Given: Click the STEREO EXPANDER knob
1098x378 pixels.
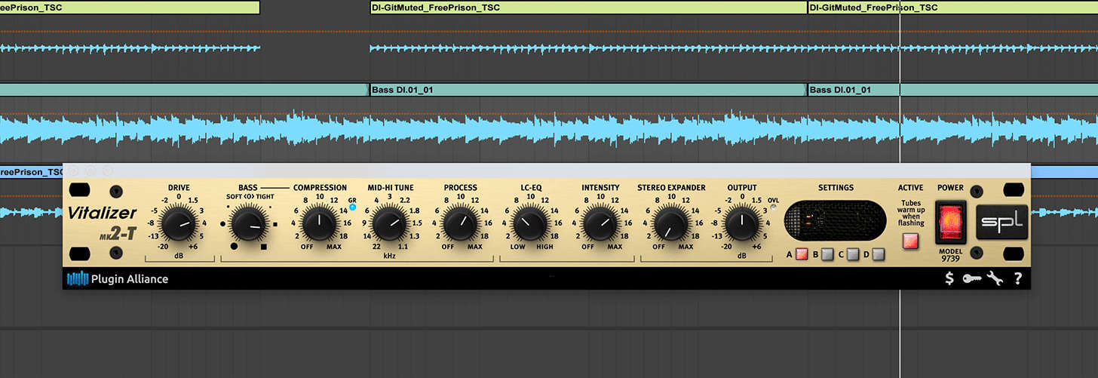Looking at the screenshot, I should [x=671, y=223].
